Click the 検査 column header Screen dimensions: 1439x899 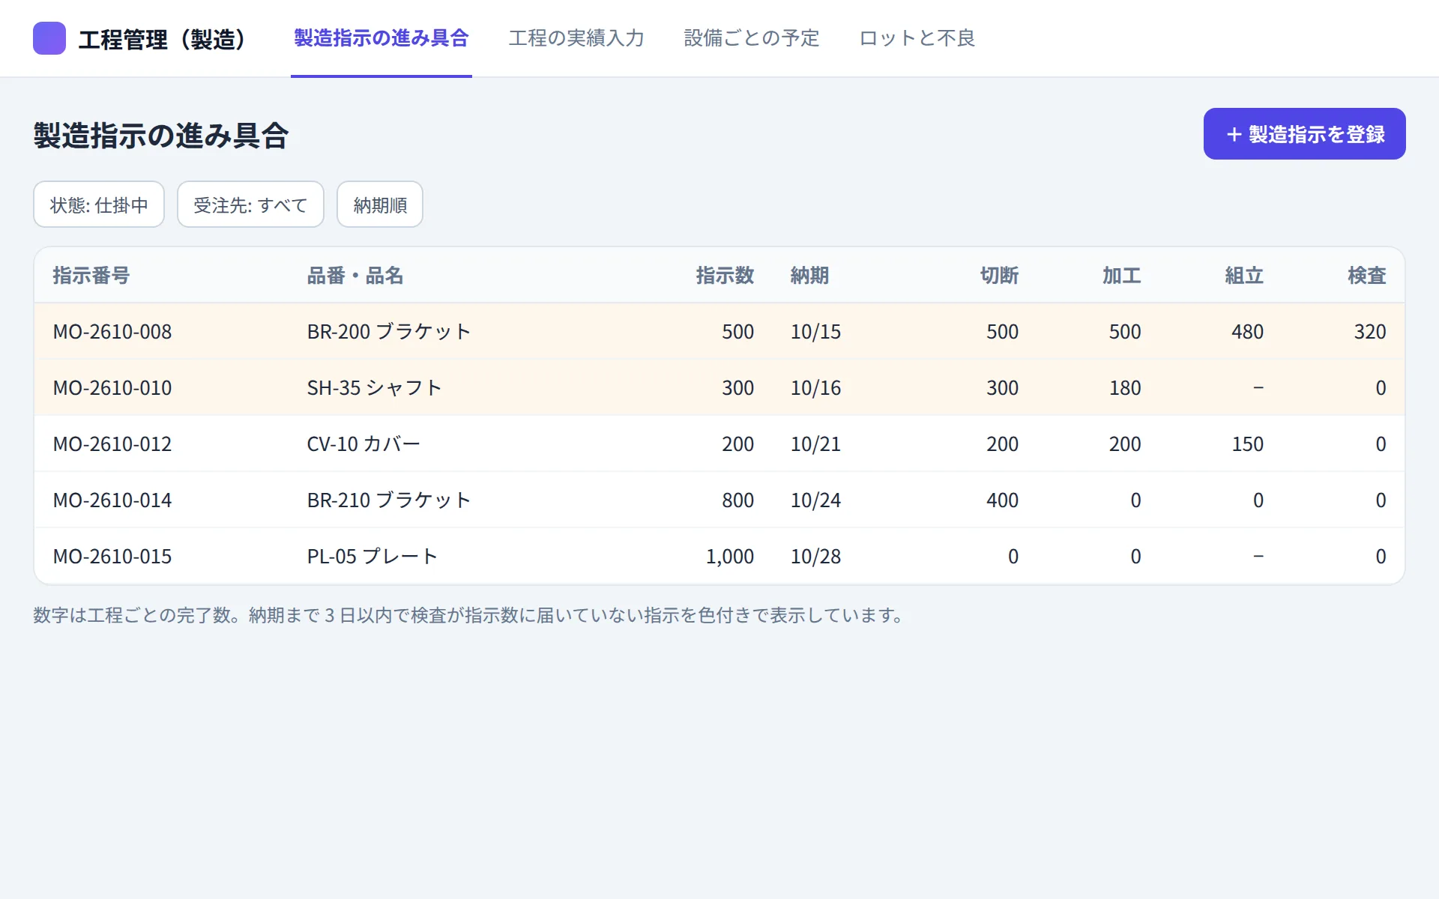coord(1367,276)
